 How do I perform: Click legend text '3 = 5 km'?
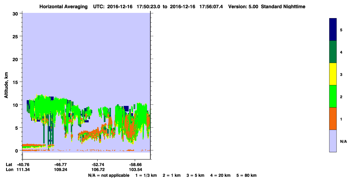pos(195,175)
